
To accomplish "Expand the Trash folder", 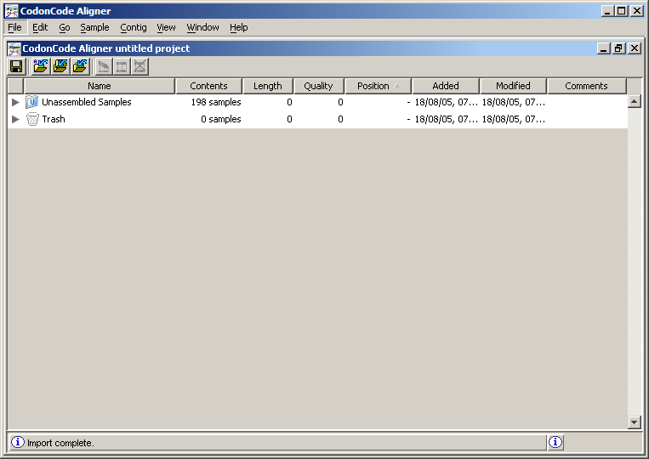I will 15,119.
